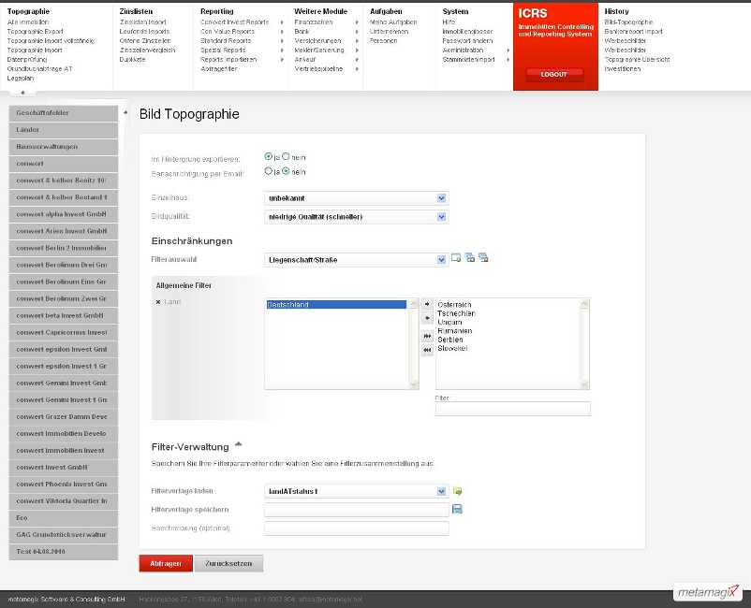Screen dimensions: 751x608
Task: Click the single right-arrow country transfer button
Action: coord(427,304)
